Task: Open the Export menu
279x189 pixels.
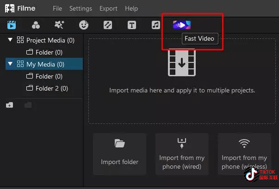Action: [108, 8]
